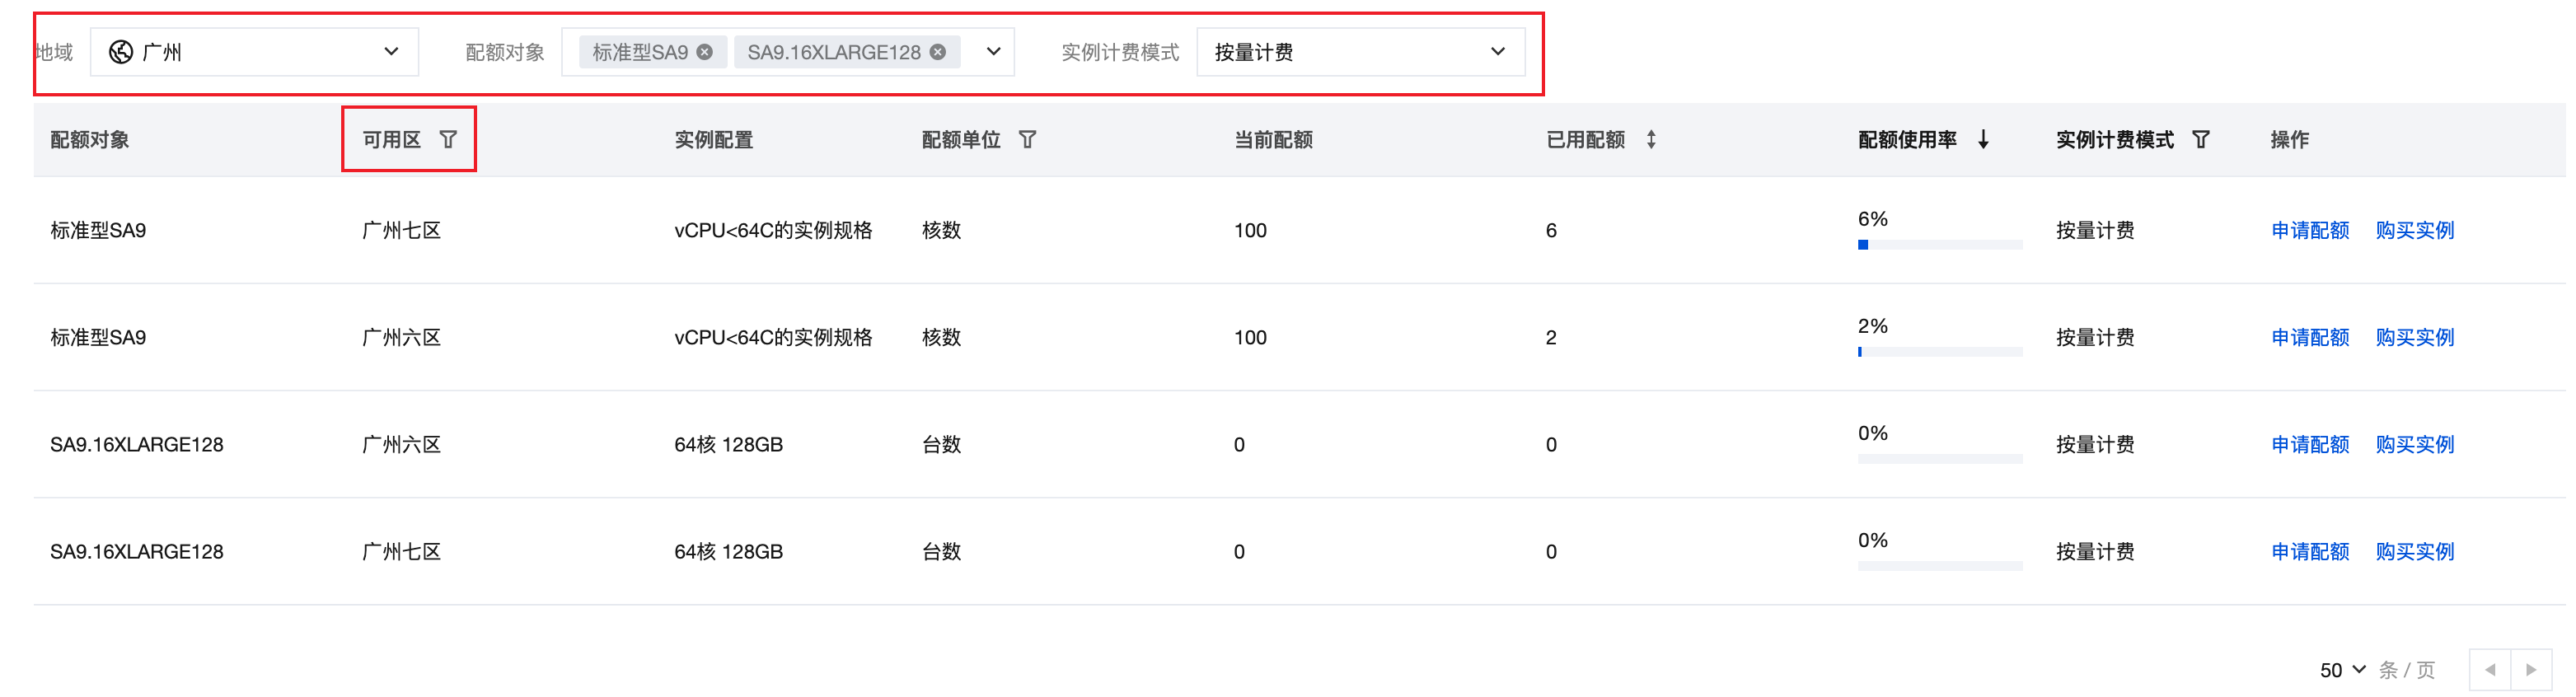Change the 50 items per page selector
This screenshot has height=697, width=2576.
pyautogui.click(x=2342, y=669)
